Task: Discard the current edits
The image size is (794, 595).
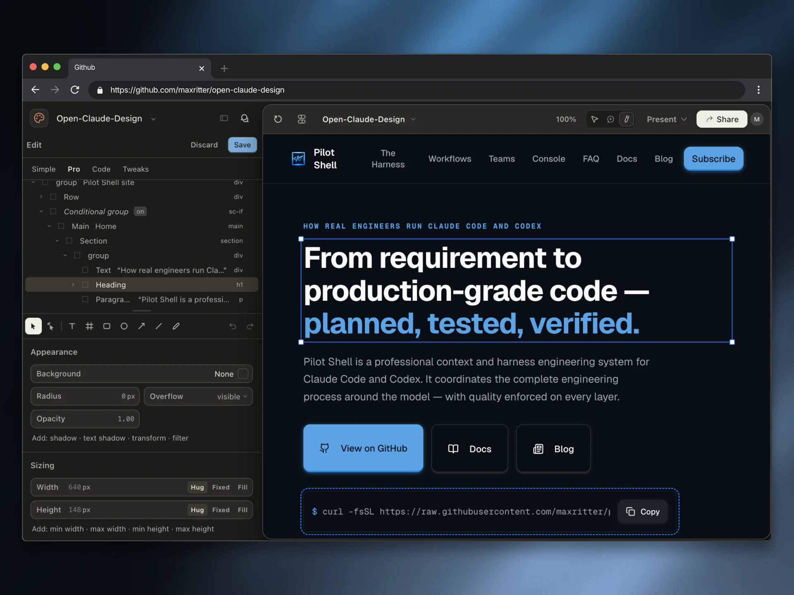Action: click(x=204, y=145)
